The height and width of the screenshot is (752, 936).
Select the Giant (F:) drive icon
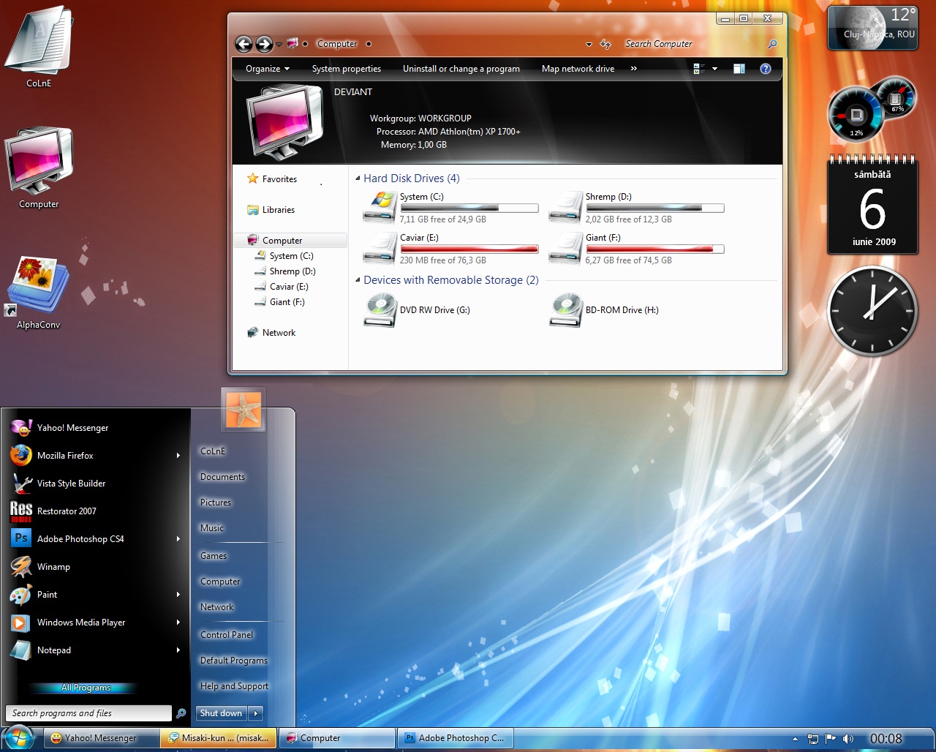coord(566,248)
